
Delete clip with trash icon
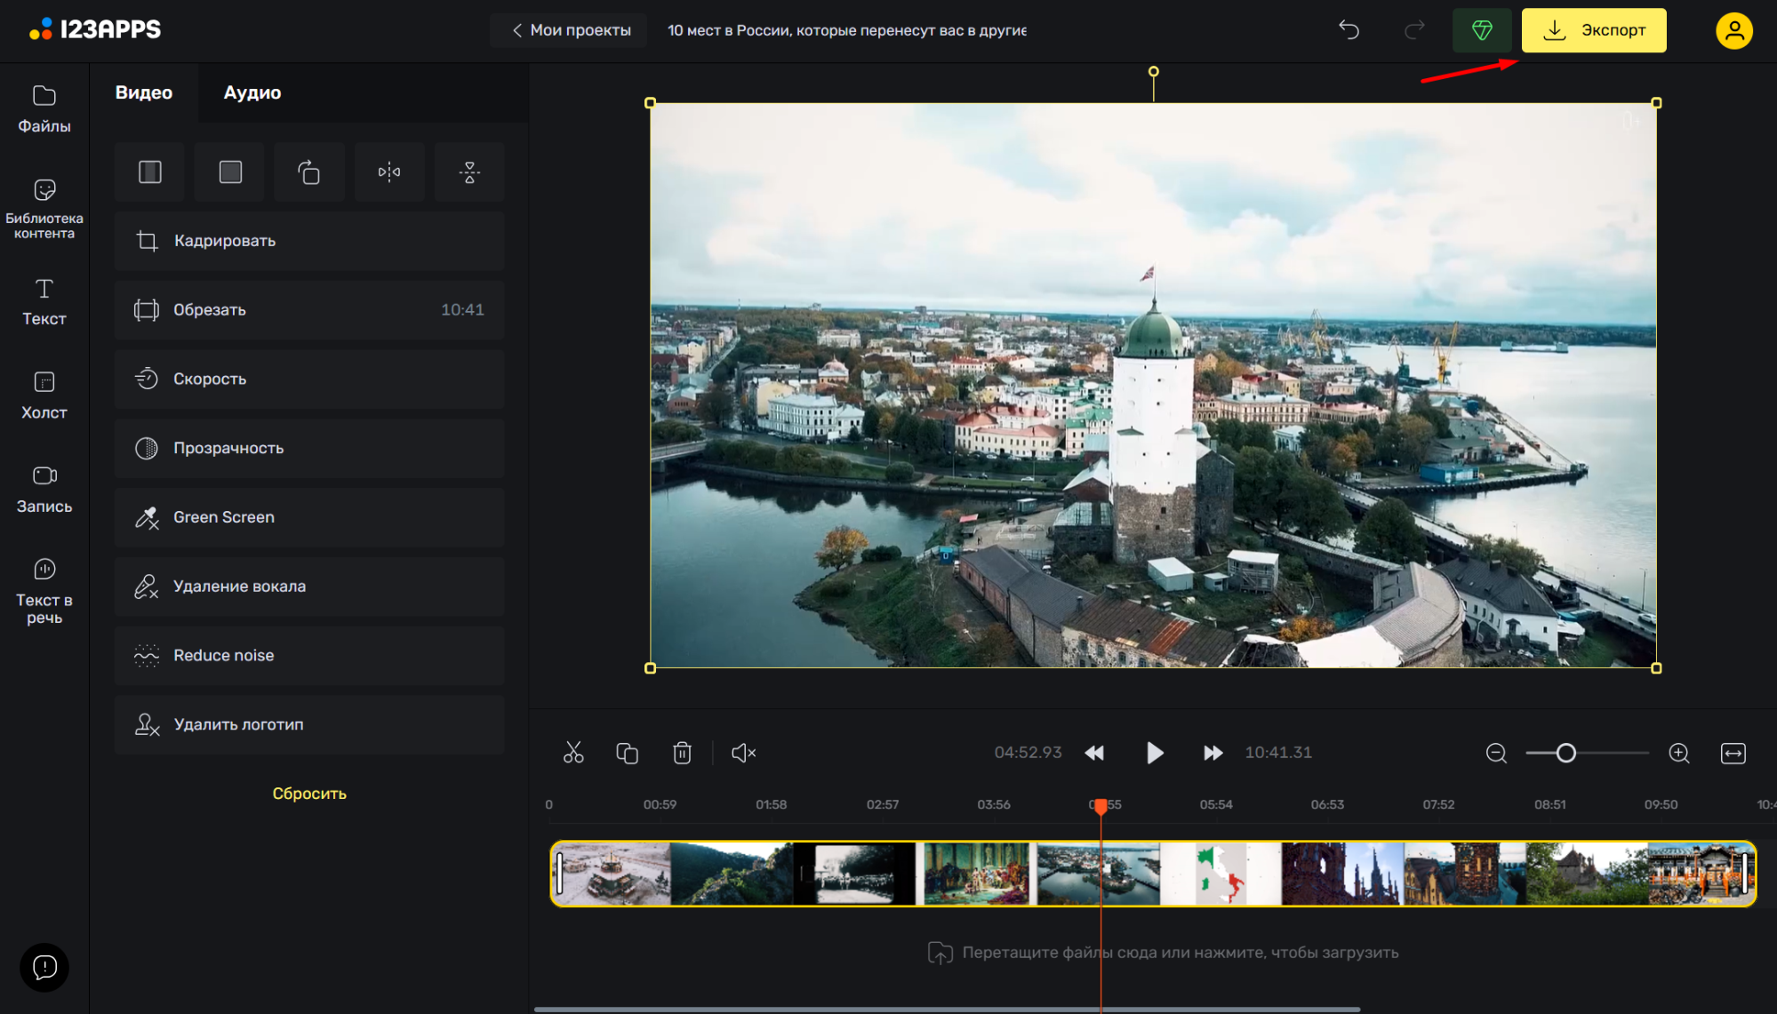pos(682,753)
